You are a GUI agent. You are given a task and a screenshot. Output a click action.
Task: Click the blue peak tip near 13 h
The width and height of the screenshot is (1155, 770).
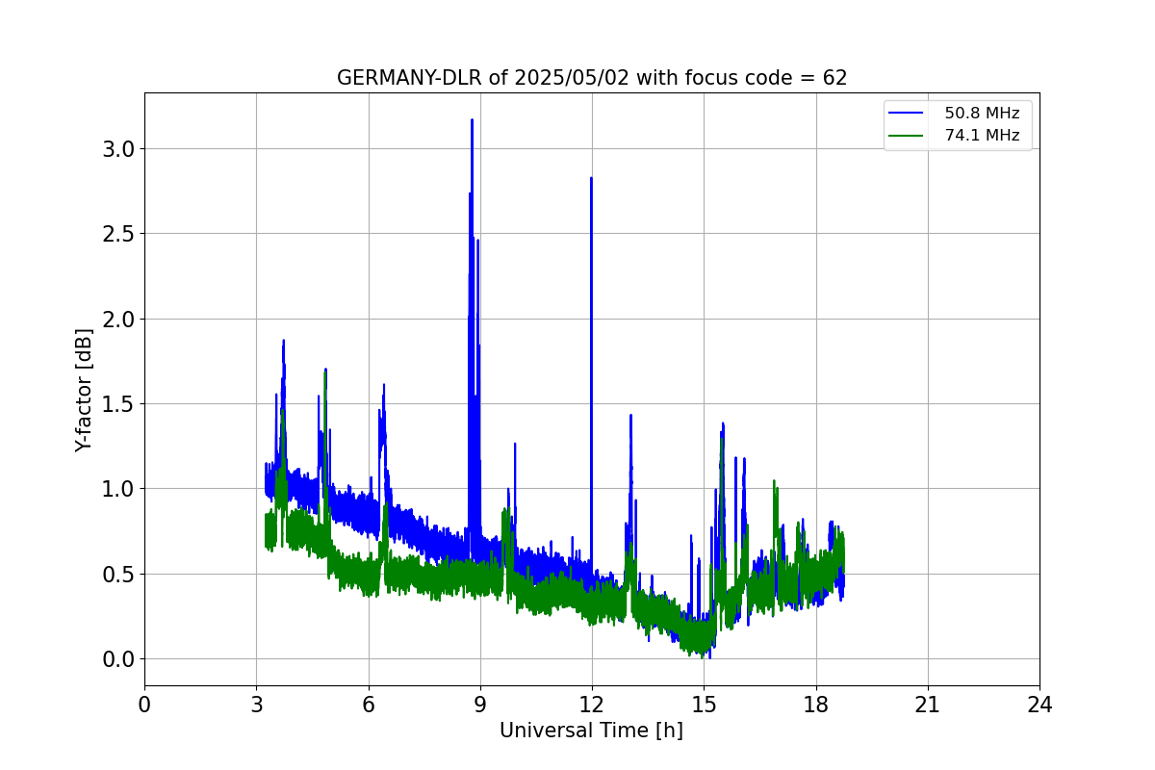point(630,416)
